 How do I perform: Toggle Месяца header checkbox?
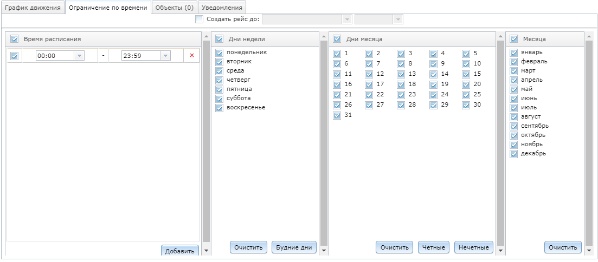tap(514, 38)
